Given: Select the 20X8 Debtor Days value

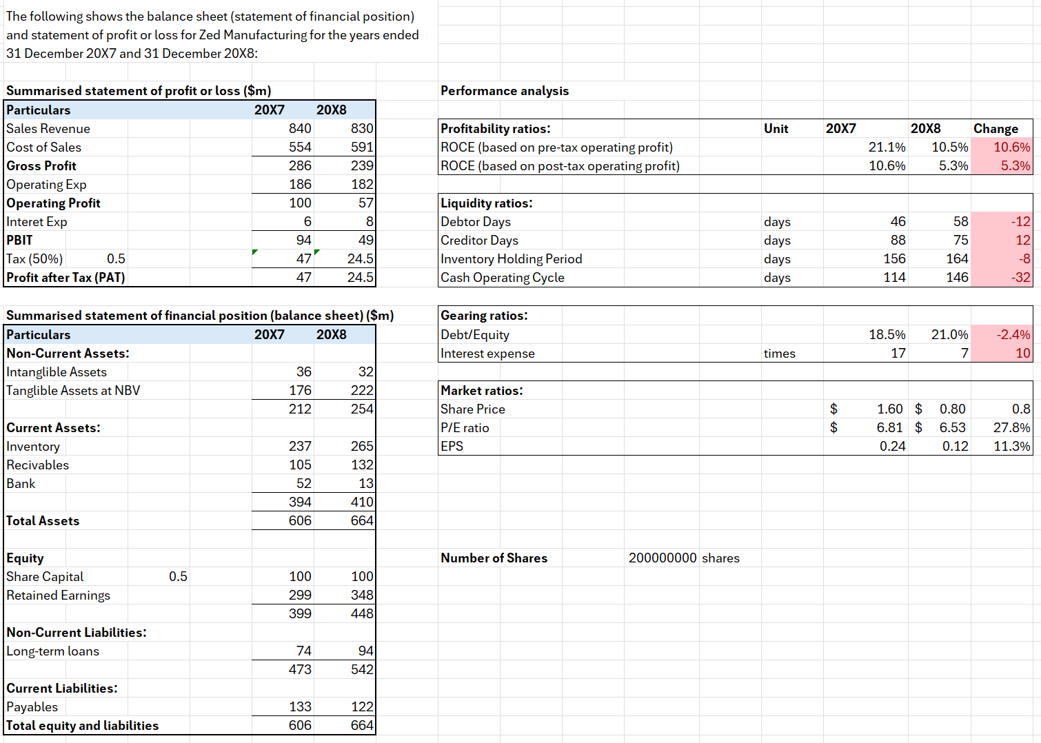Looking at the screenshot, I should click(x=940, y=221).
